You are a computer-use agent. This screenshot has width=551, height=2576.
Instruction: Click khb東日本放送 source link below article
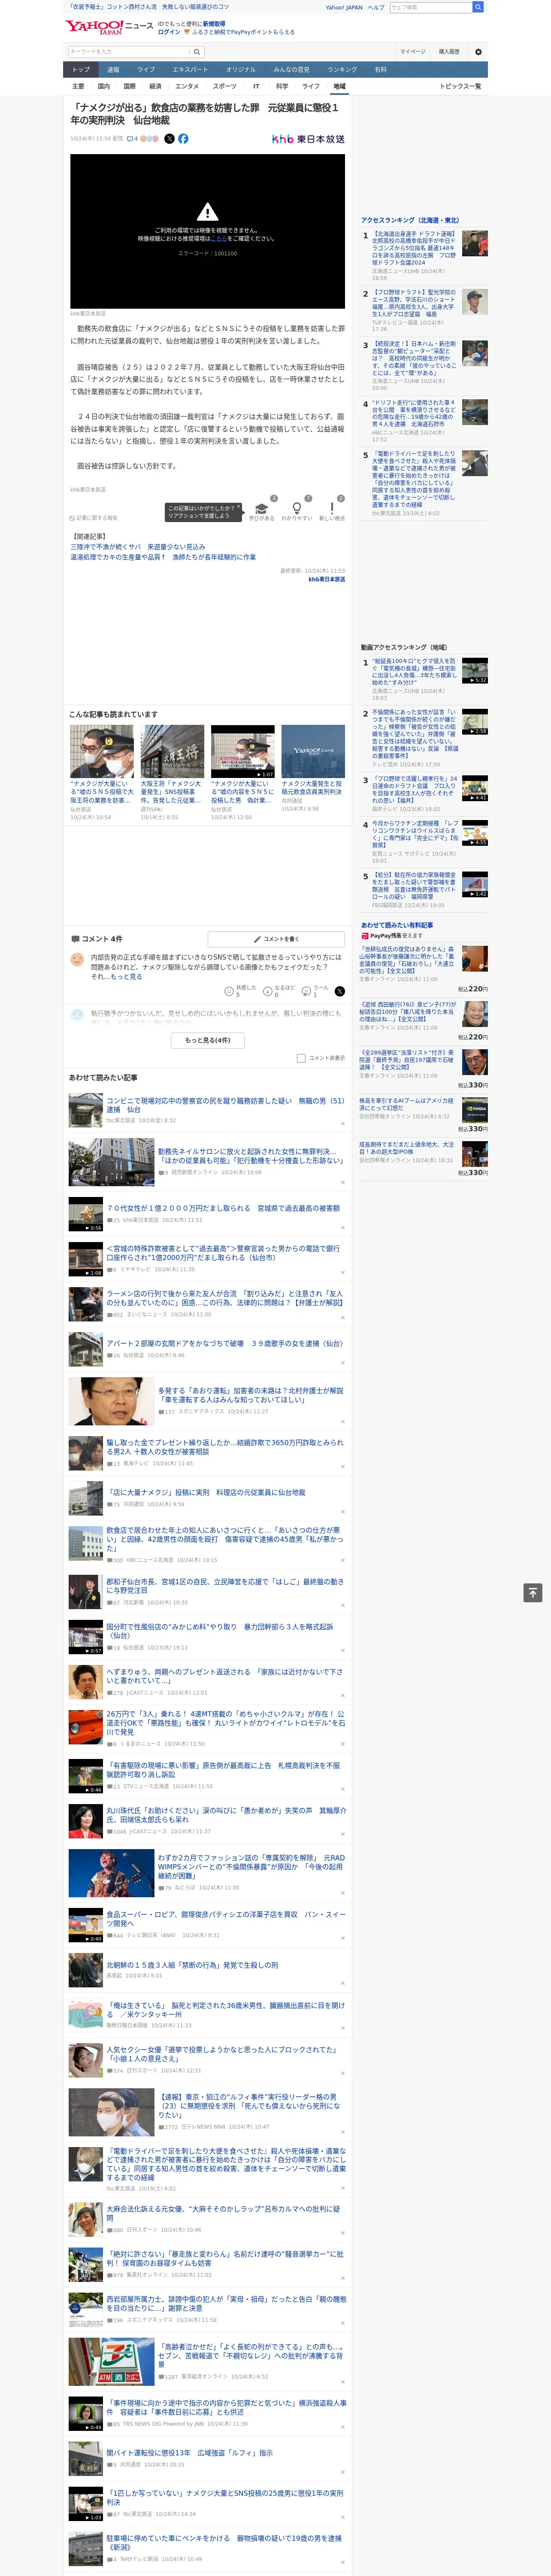pos(326,579)
